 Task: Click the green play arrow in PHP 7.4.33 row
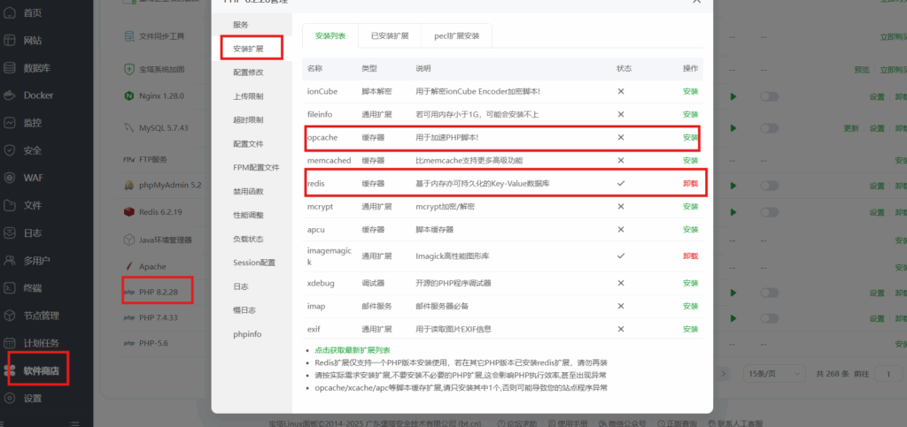[733, 318]
